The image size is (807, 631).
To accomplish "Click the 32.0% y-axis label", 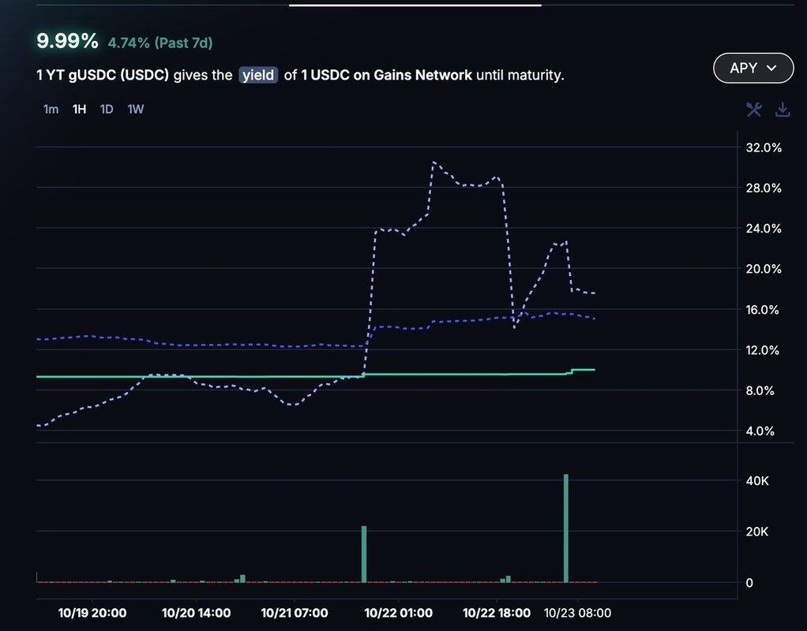I will [763, 147].
